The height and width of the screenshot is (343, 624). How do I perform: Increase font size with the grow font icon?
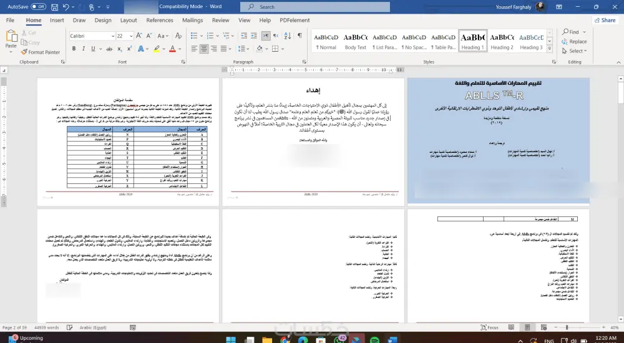139,36
